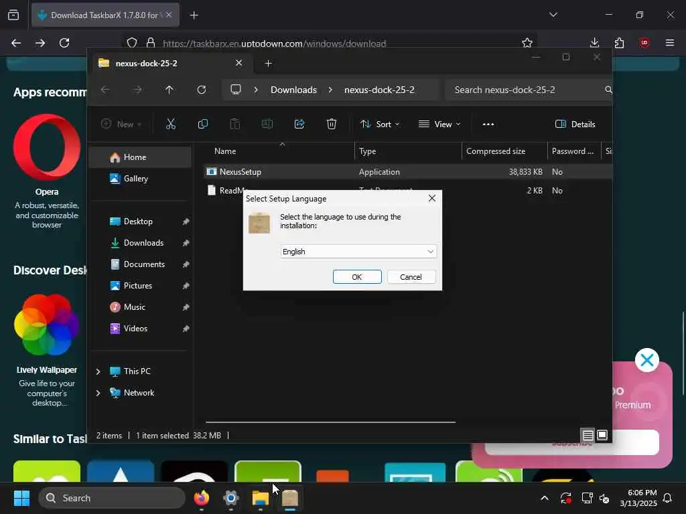Click the Opera app icon in Firefox
Screen dimensions: 686x514
click(x=47, y=147)
